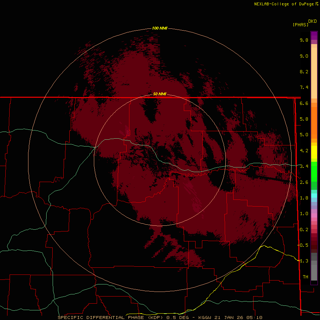Click the SPECIFIC DIFFERENTIAL PHASE caption text
The image size is (320, 320).
(x=101, y=318)
